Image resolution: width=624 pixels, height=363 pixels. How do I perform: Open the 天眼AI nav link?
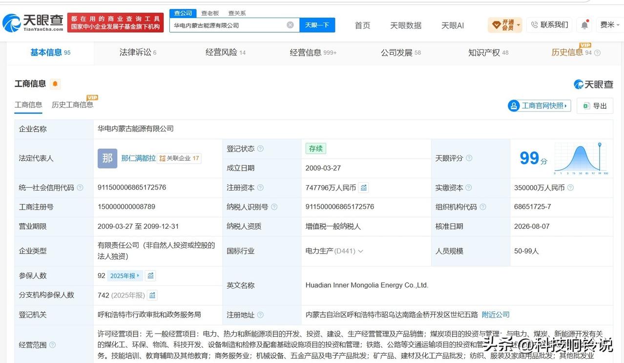(453, 25)
